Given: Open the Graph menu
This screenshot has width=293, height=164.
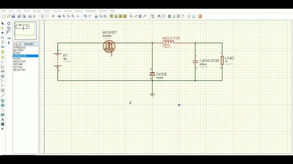Looking at the screenshot, I should click(47, 11).
